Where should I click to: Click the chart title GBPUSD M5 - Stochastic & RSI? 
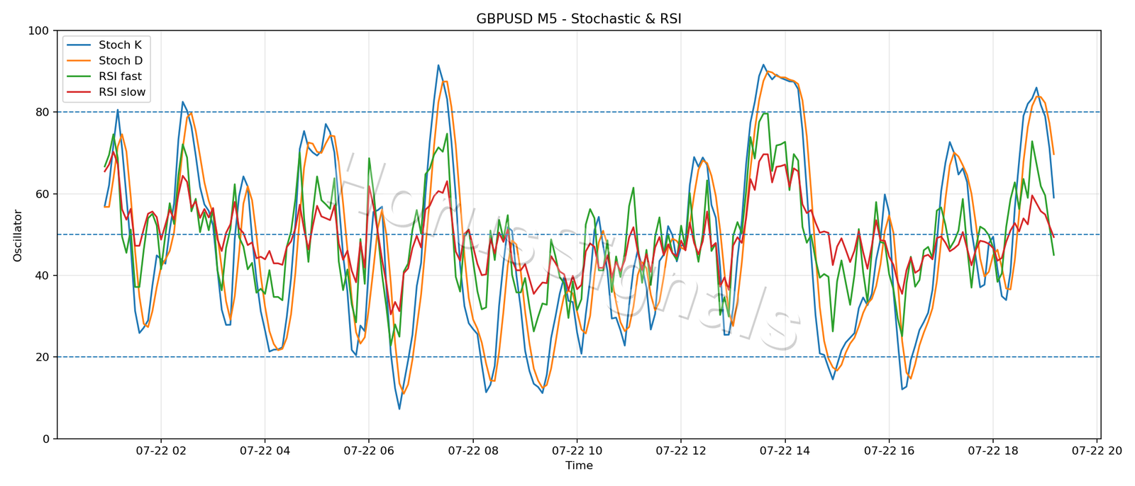[579, 19]
